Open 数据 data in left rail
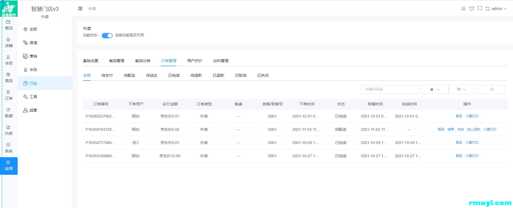 pyautogui.click(x=9, y=113)
